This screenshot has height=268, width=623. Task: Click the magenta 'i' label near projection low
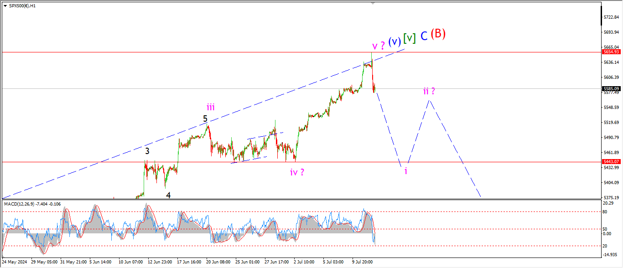(x=405, y=171)
